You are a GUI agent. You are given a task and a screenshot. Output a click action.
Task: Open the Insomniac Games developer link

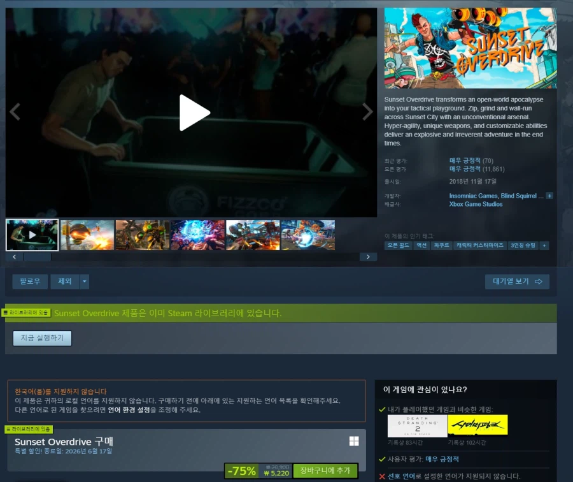tap(473, 196)
